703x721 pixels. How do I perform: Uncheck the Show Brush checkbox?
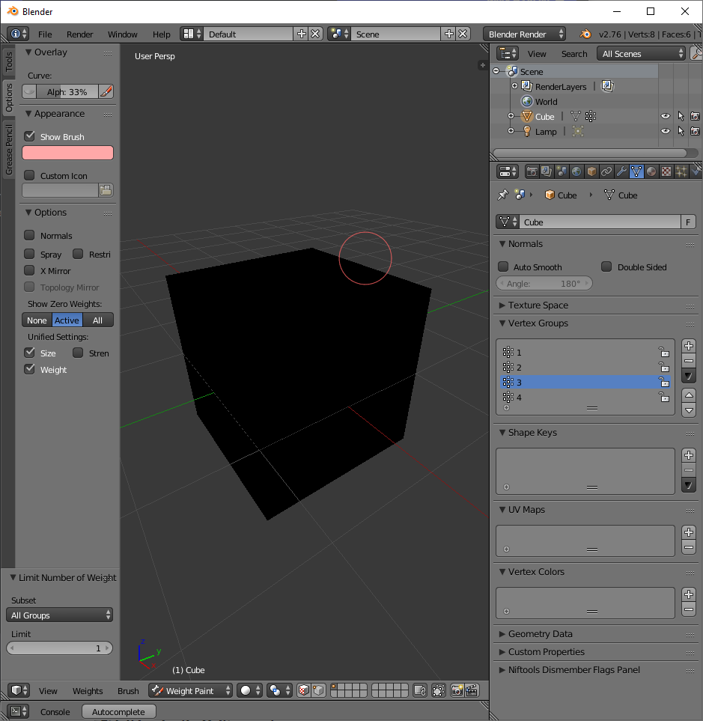tap(29, 136)
